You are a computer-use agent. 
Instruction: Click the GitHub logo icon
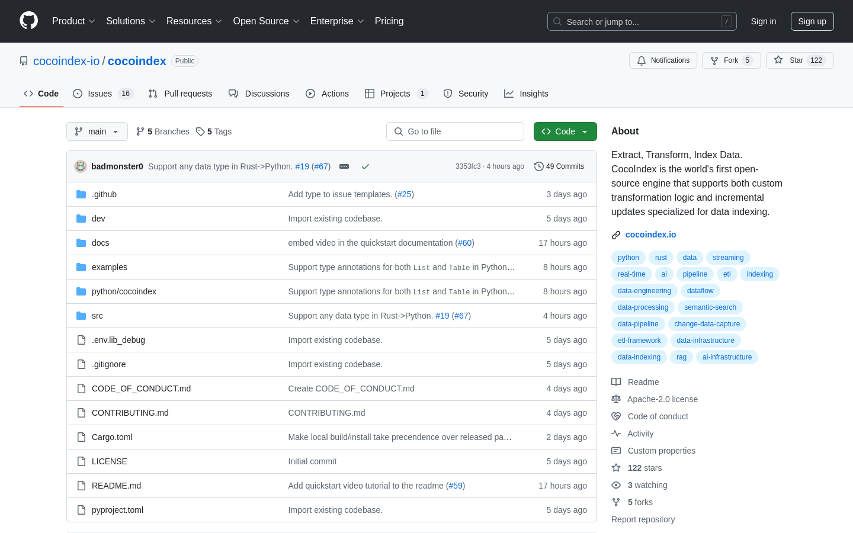[x=28, y=21]
